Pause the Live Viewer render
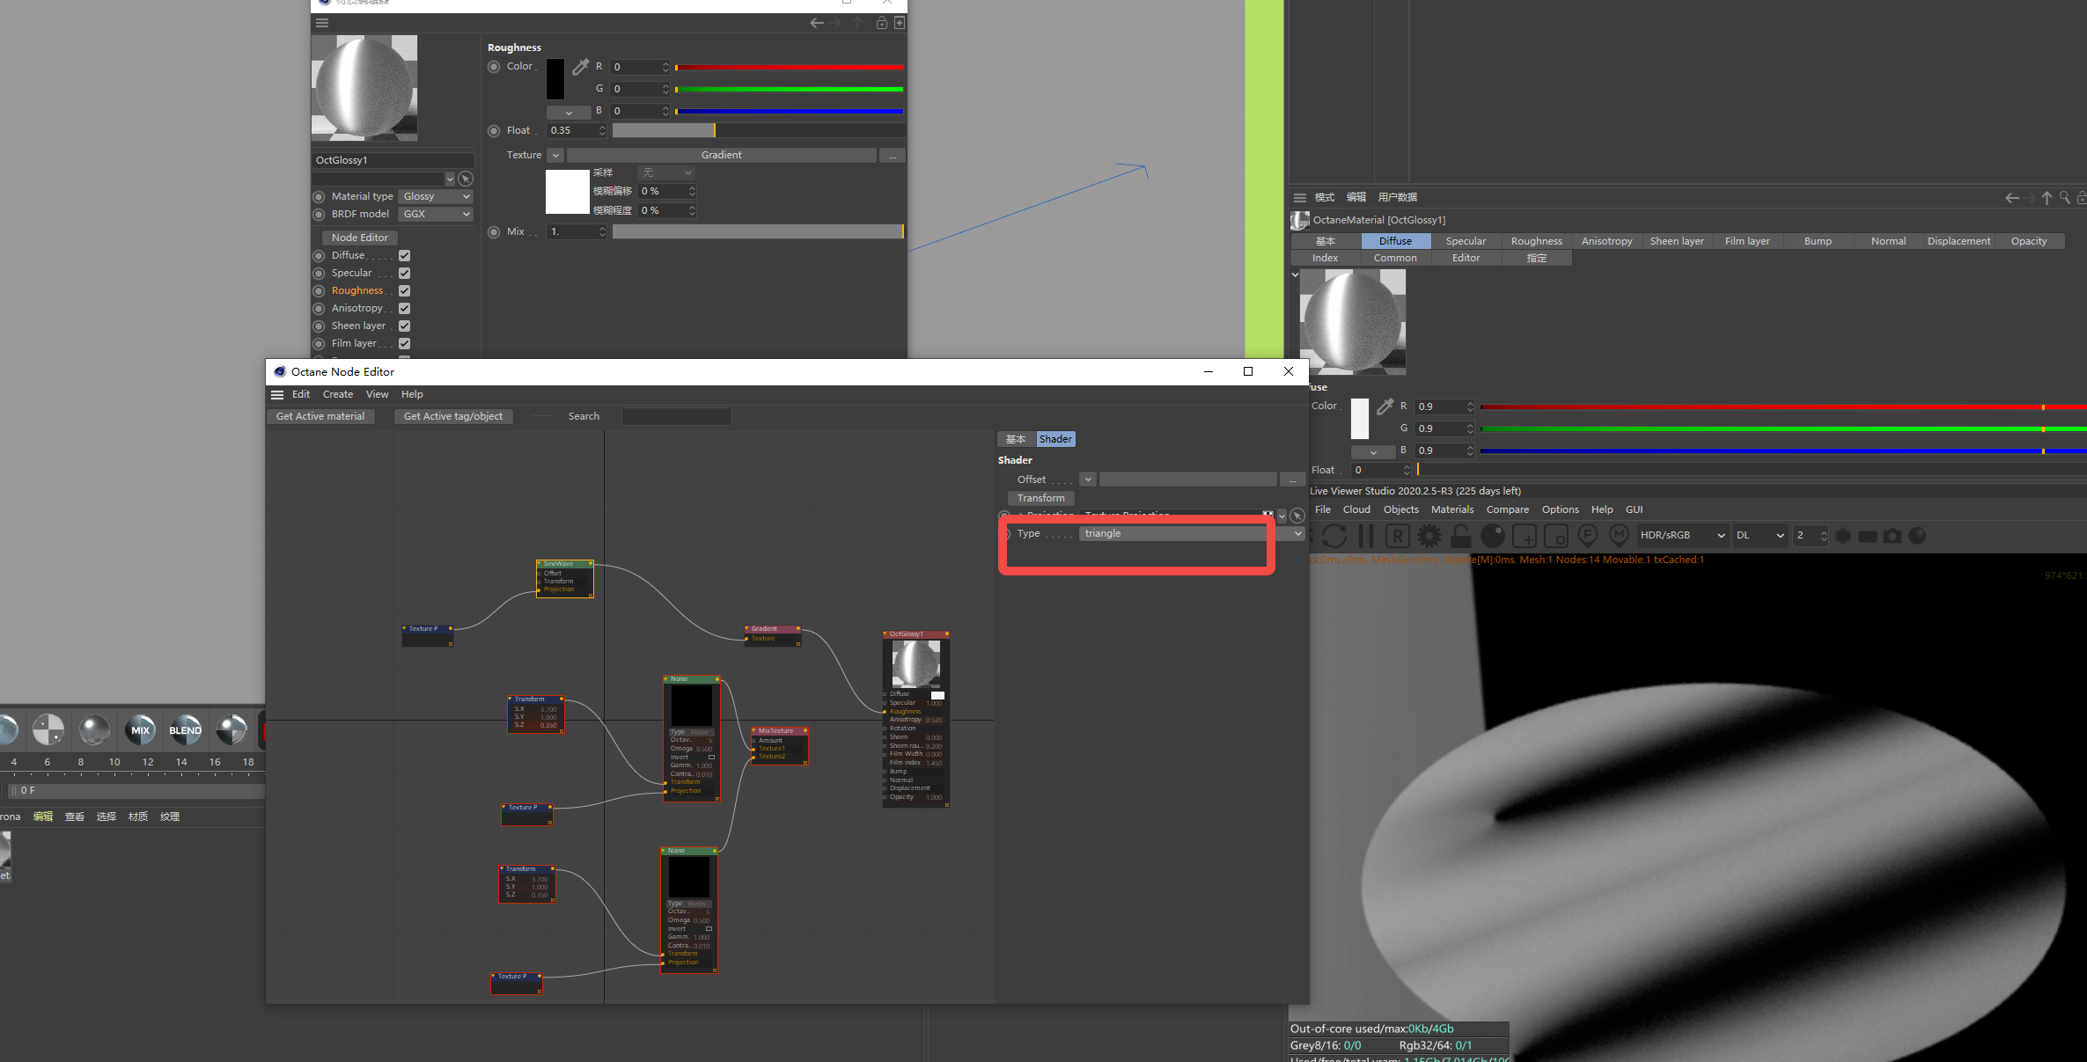The width and height of the screenshot is (2087, 1062). tap(1365, 536)
